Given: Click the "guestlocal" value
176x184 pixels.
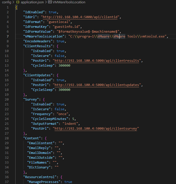Looking at the screenshot, I should (58, 22).
